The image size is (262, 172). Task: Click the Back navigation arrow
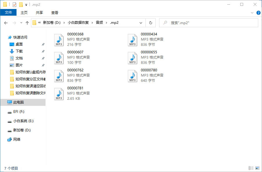point(6,23)
